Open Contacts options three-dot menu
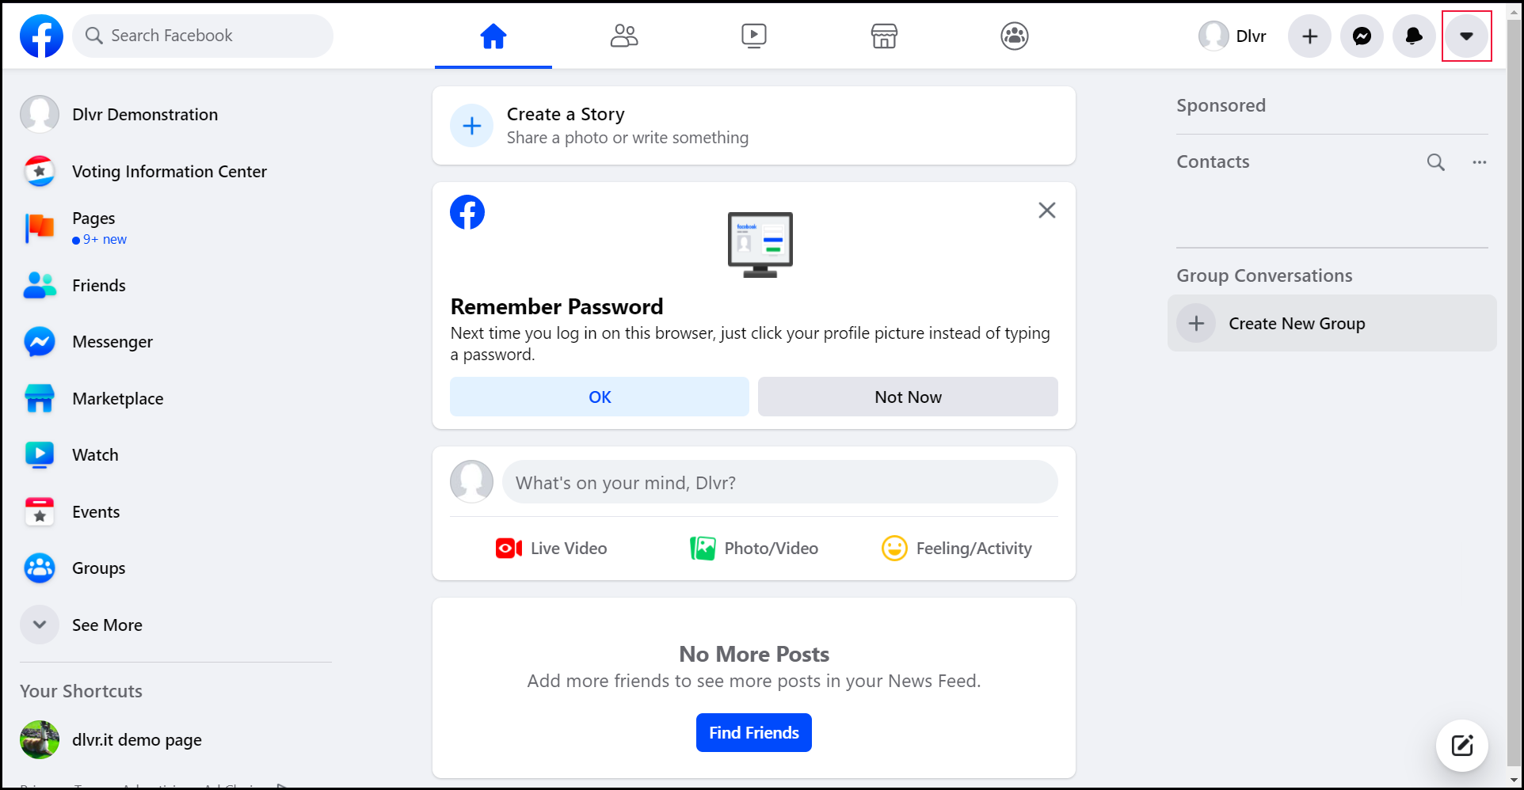The width and height of the screenshot is (1524, 790). [1480, 162]
